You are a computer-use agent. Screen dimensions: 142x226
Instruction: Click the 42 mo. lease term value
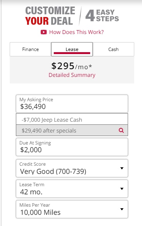[x=31, y=192]
